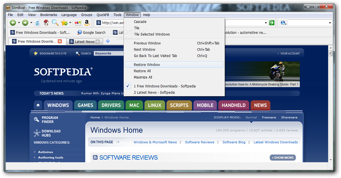Close the Free Windows Downloads tab
The width and height of the screenshot is (341, 178).
(60, 41)
